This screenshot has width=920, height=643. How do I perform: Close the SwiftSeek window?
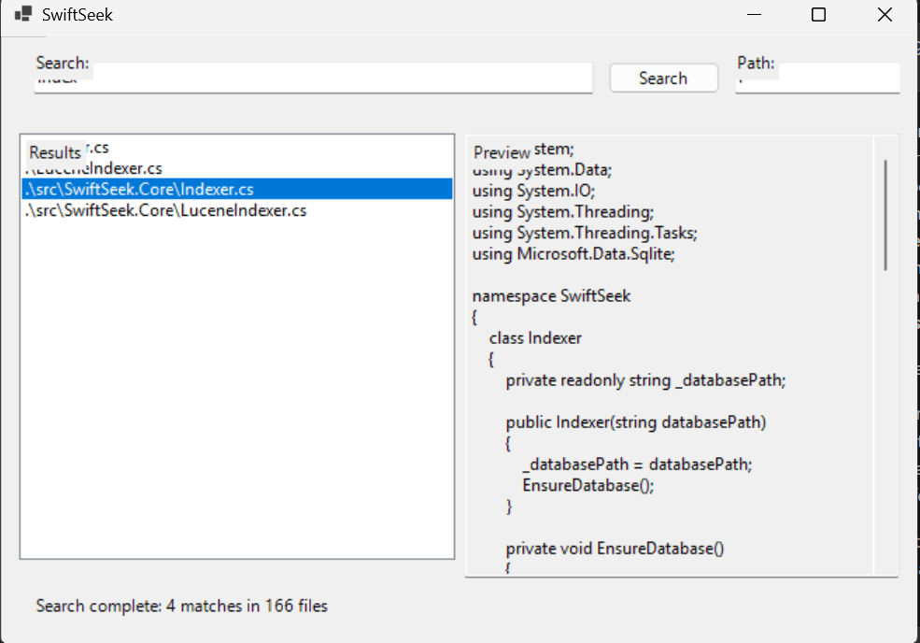coord(885,15)
